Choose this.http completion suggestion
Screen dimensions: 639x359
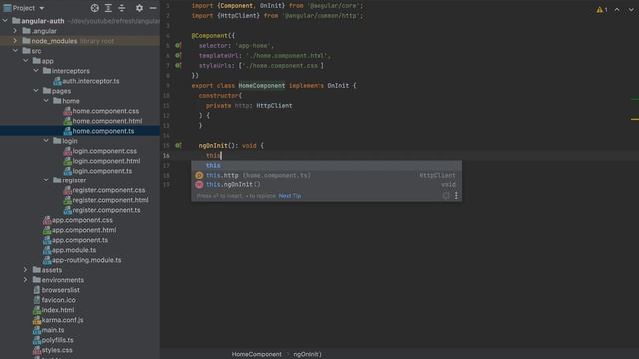(326, 175)
